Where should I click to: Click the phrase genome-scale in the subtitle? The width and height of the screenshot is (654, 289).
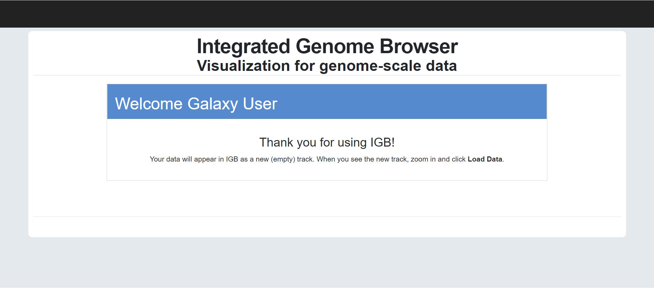click(x=370, y=66)
